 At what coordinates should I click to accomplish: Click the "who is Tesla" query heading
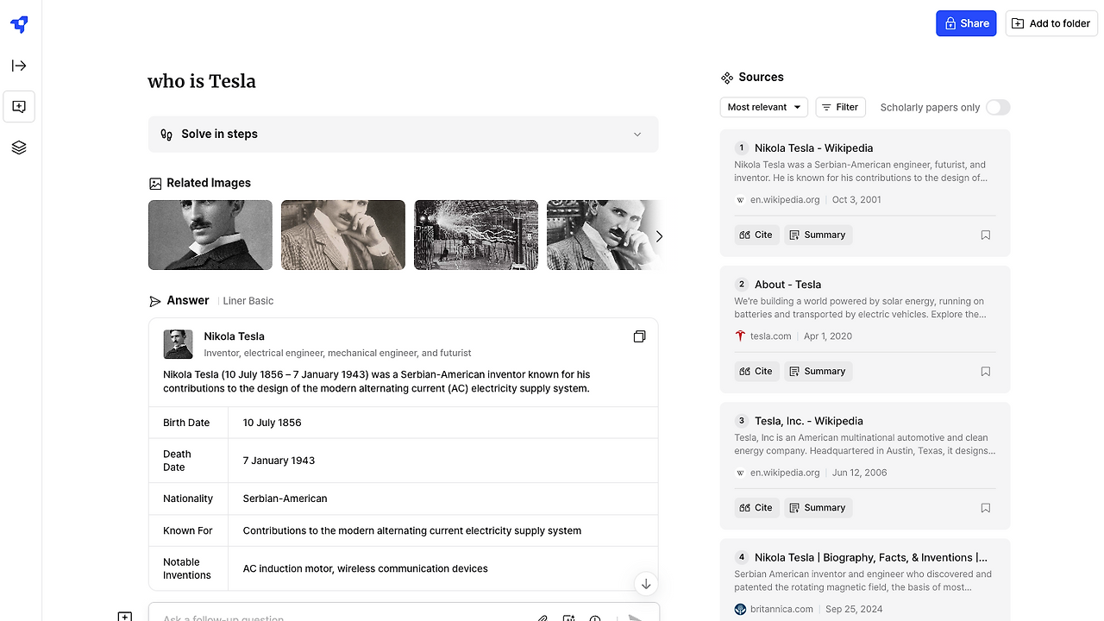pos(202,81)
